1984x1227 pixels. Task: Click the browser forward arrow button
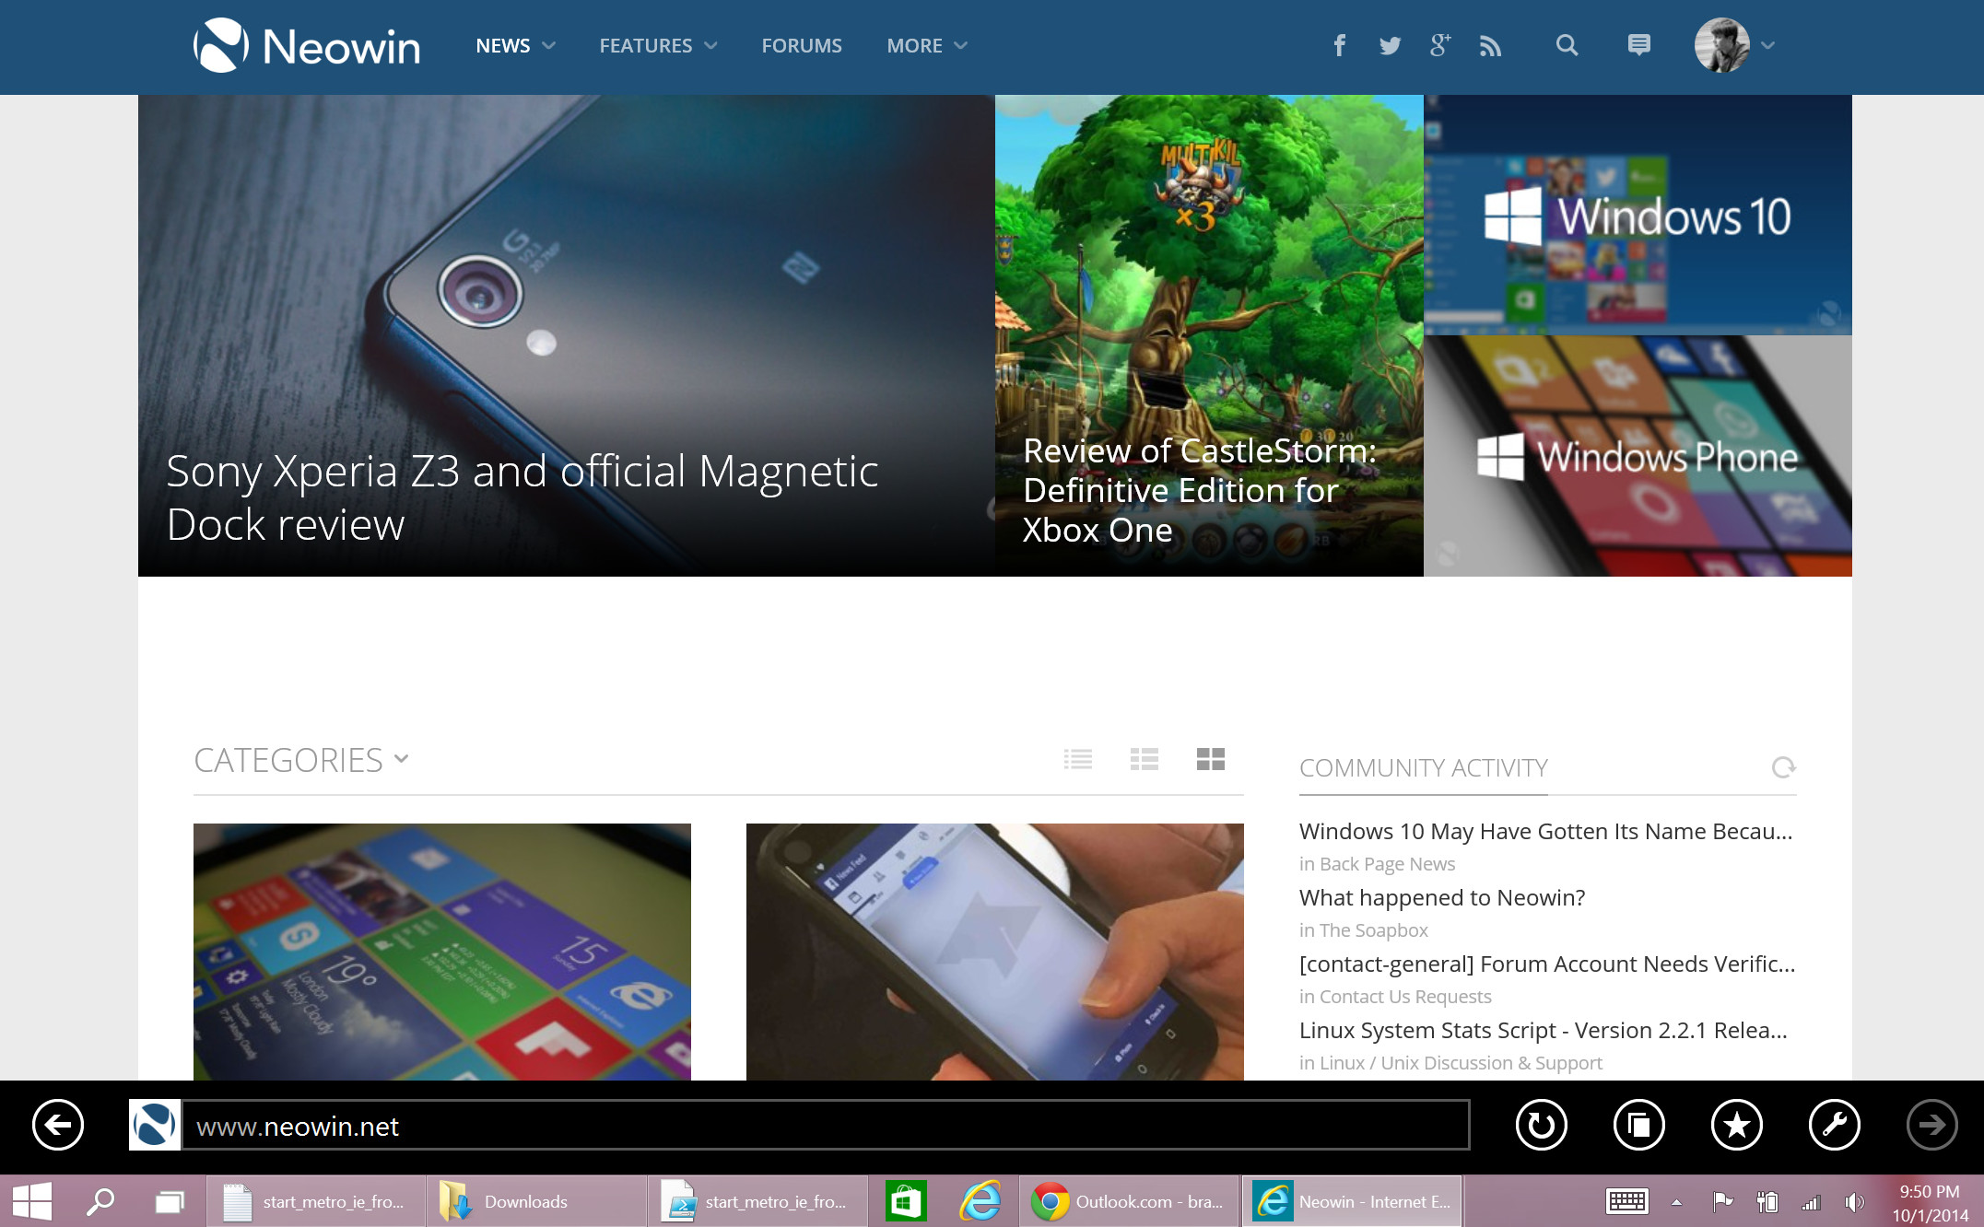tap(1931, 1125)
